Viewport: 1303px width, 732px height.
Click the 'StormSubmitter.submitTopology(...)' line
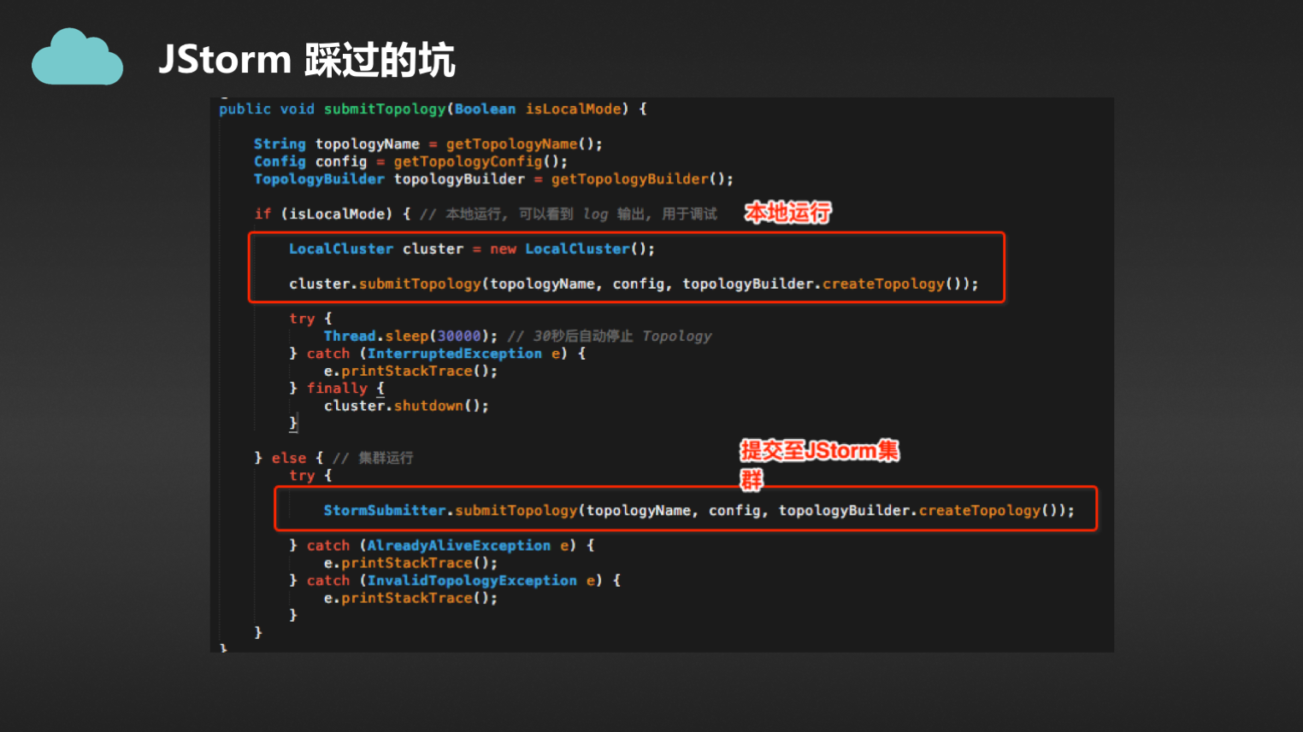(699, 511)
